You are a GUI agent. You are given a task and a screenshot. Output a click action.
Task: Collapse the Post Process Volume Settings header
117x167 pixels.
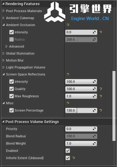coord(3,122)
